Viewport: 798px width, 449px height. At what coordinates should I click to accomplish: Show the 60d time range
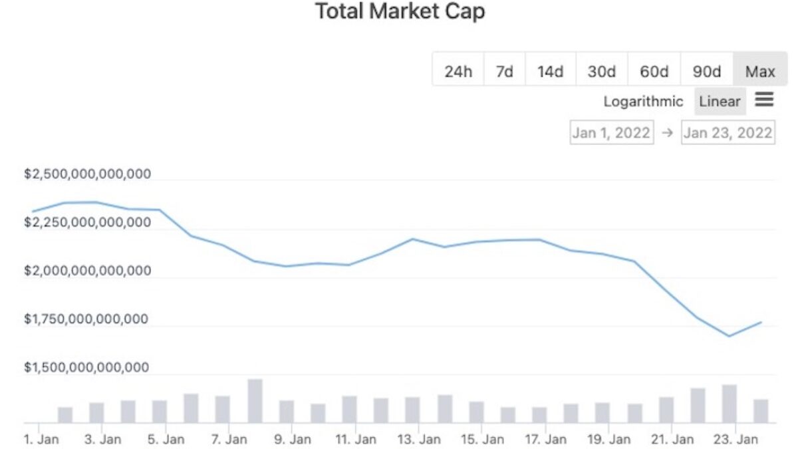tap(654, 71)
